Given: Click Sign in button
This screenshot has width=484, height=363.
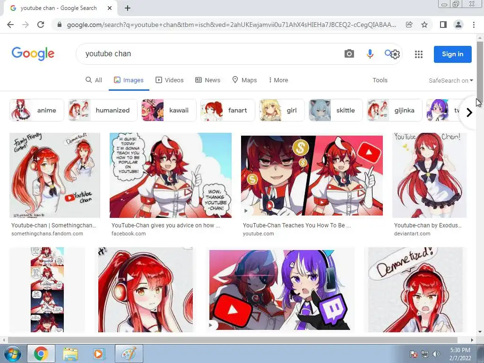Looking at the screenshot, I should 452,54.
